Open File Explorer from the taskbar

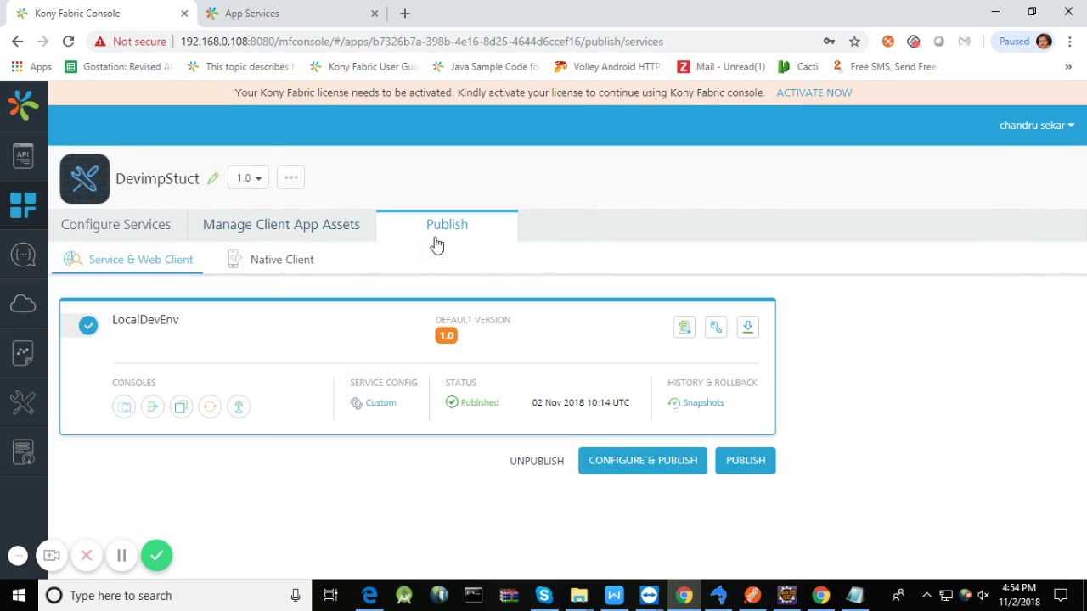579,596
